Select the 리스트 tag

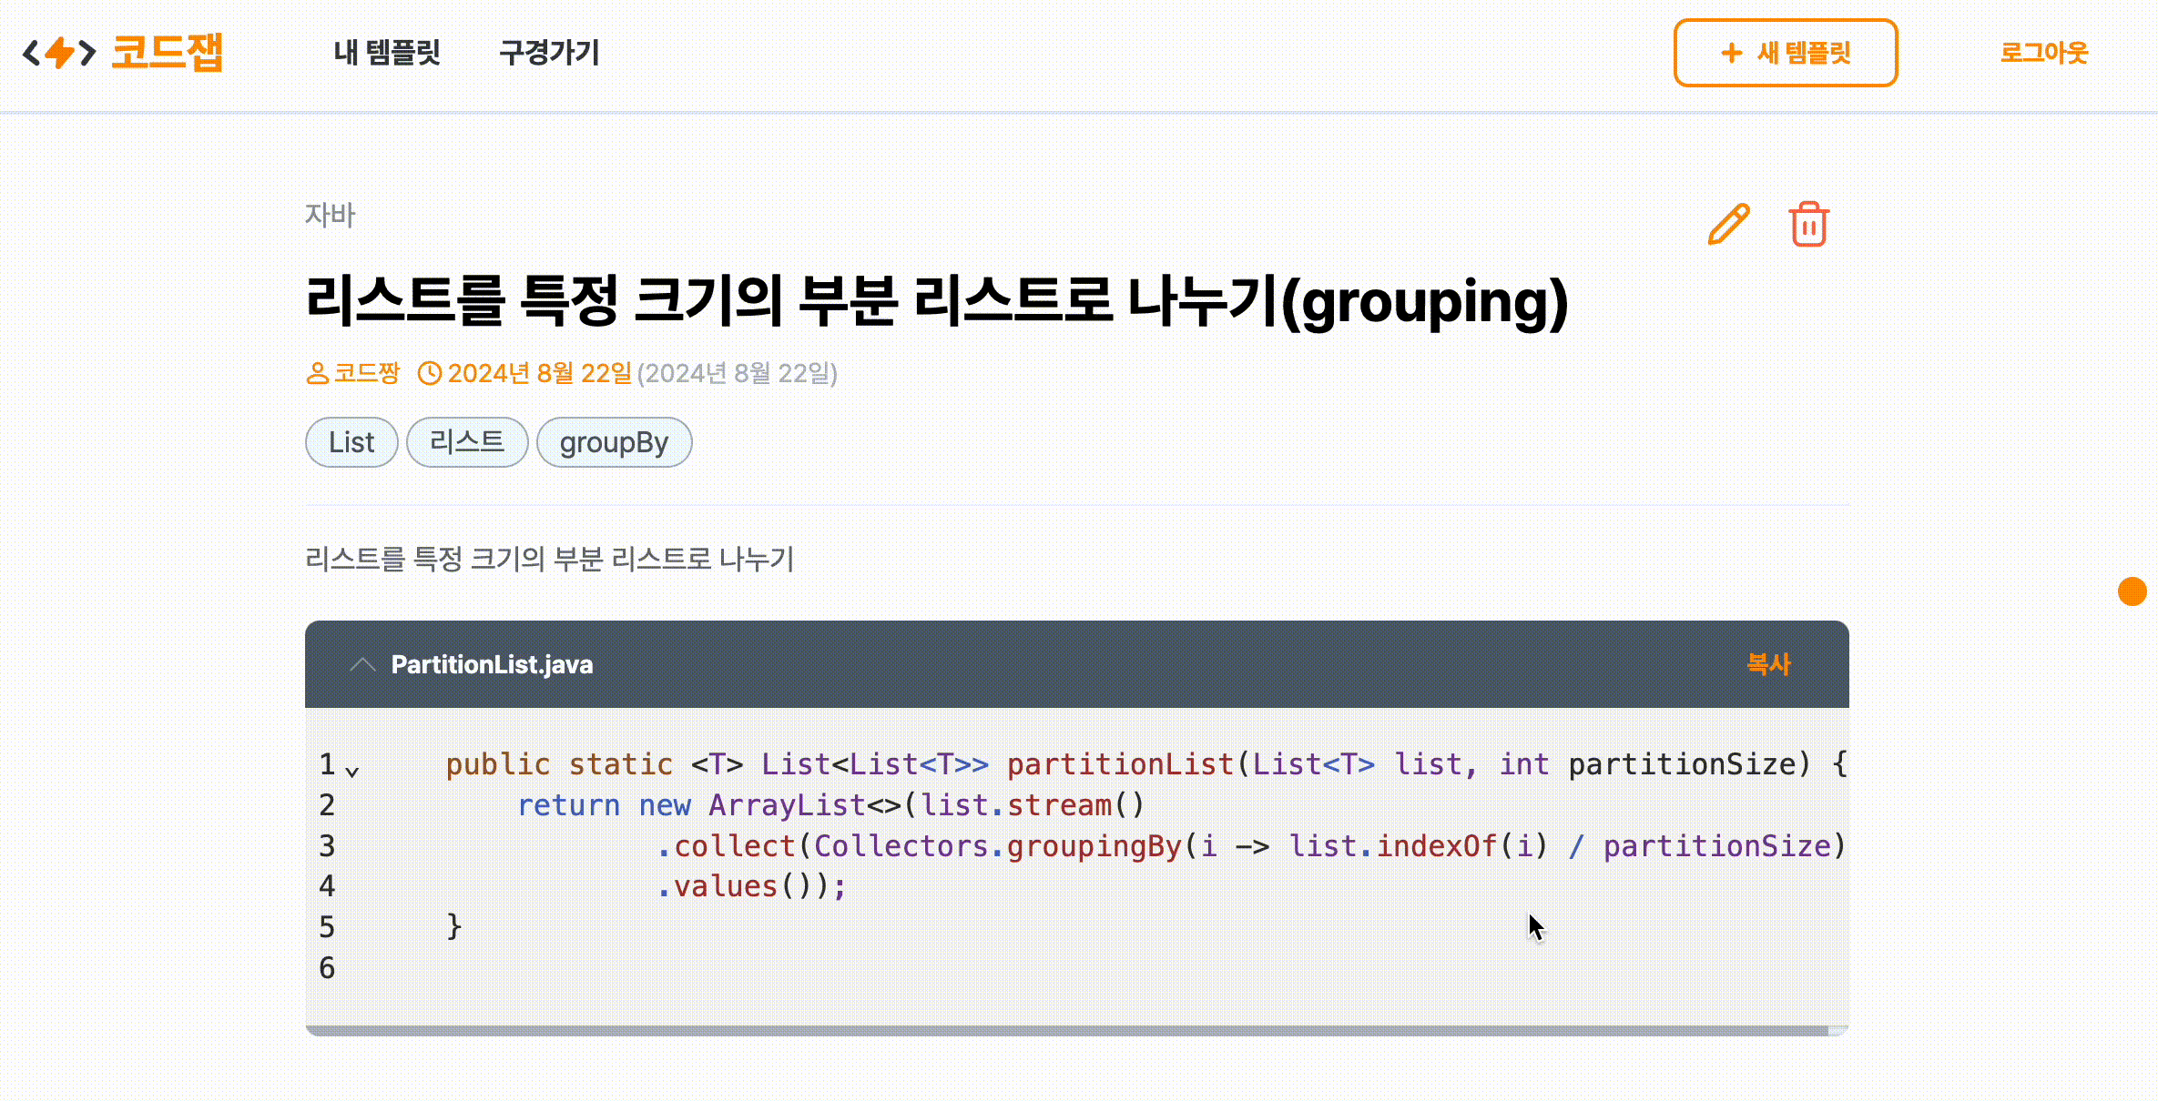coord(467,442)
